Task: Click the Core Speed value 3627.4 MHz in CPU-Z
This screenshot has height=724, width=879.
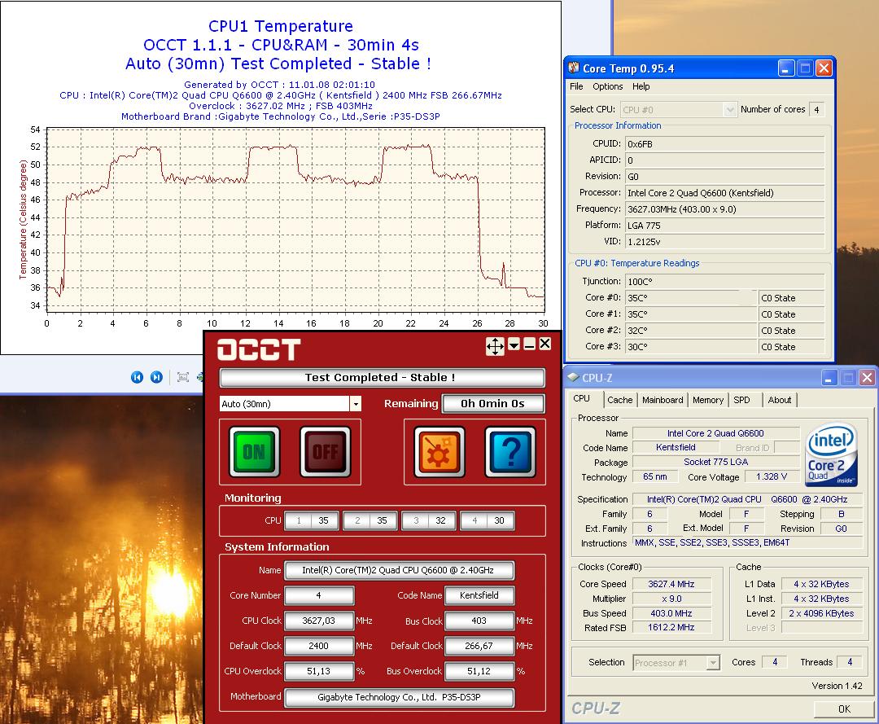Action: [671, 585]
